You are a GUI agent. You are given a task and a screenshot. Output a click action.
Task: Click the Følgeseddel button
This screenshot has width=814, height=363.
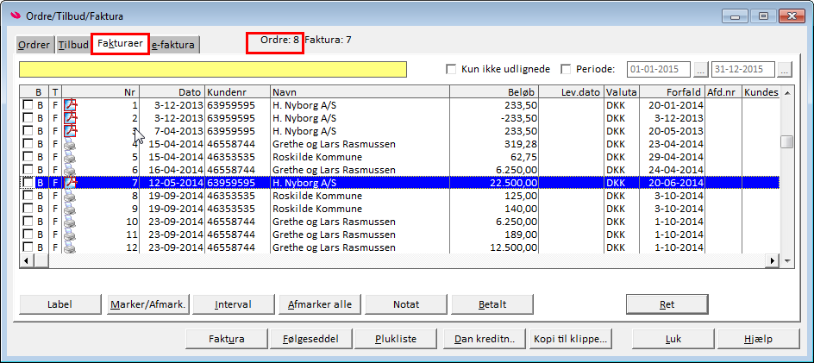click(x=311, y=339)
